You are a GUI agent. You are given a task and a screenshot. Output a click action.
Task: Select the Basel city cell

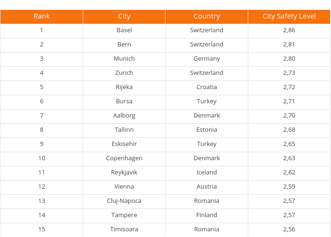[124, 30]
